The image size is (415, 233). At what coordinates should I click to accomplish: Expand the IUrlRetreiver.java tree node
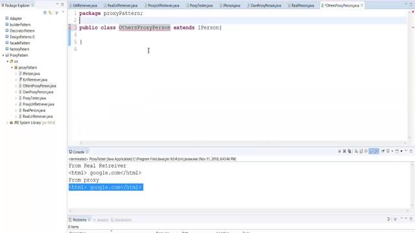coord(16,80)
